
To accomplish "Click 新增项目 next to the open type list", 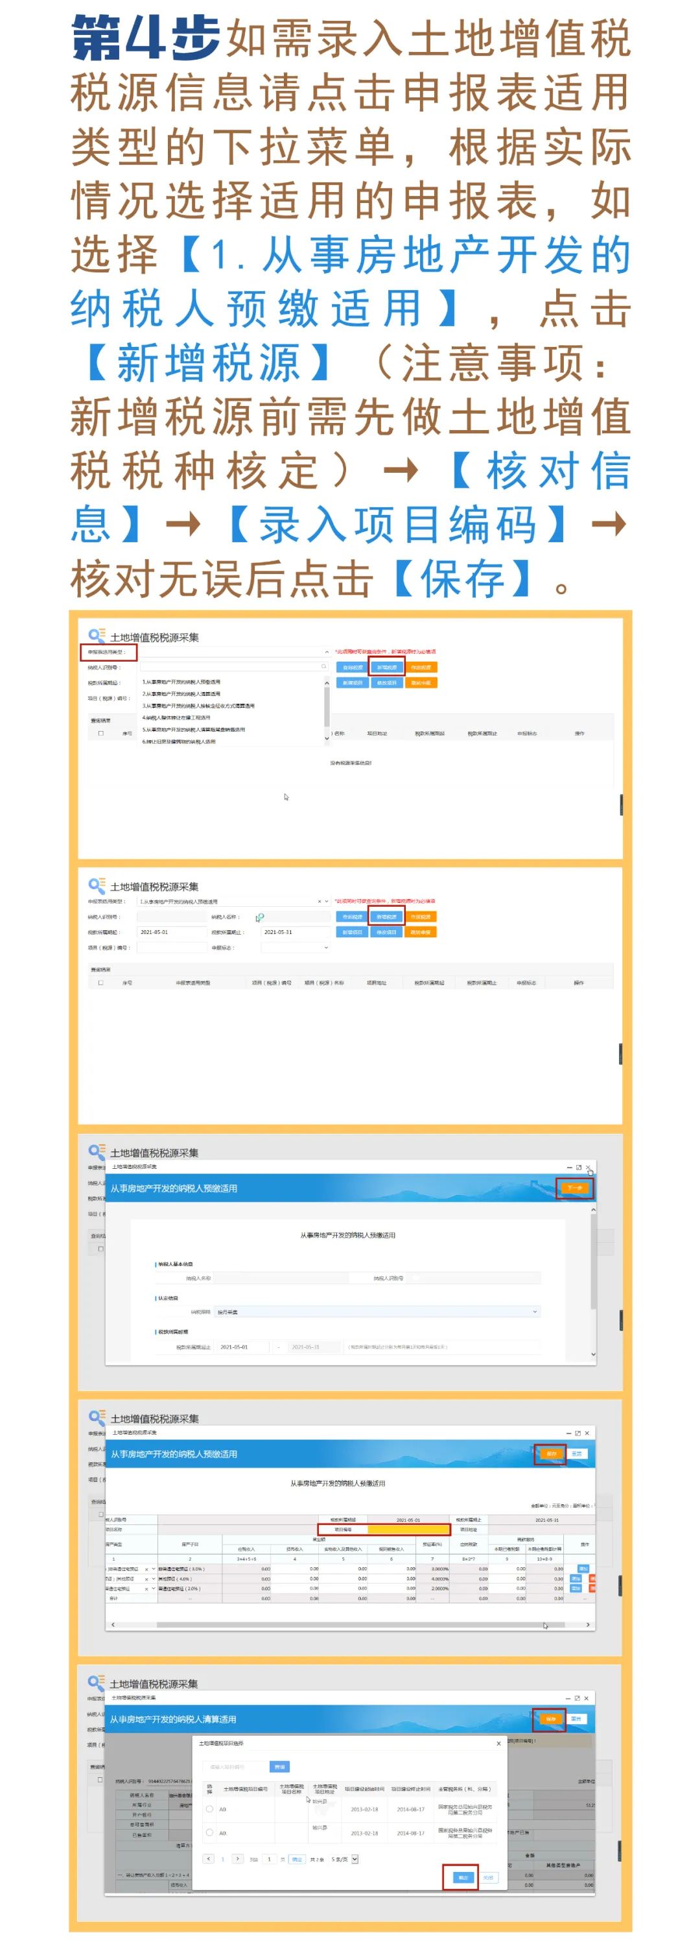I will (x=352, y=682).
